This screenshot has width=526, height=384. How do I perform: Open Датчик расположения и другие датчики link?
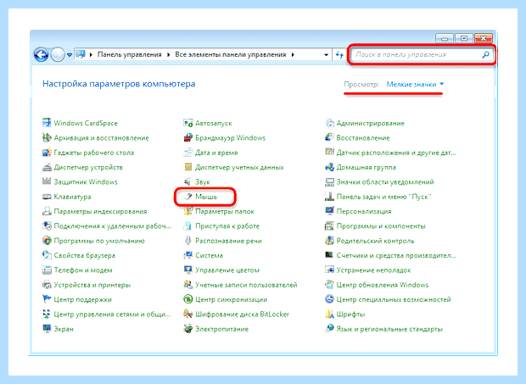point(396,153)
